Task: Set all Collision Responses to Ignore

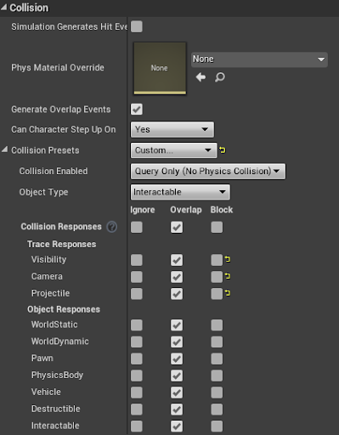Action: 137,227
